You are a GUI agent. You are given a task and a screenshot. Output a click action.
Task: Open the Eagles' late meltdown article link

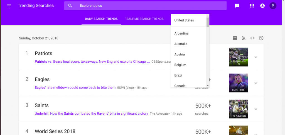[x=75, y=88]
